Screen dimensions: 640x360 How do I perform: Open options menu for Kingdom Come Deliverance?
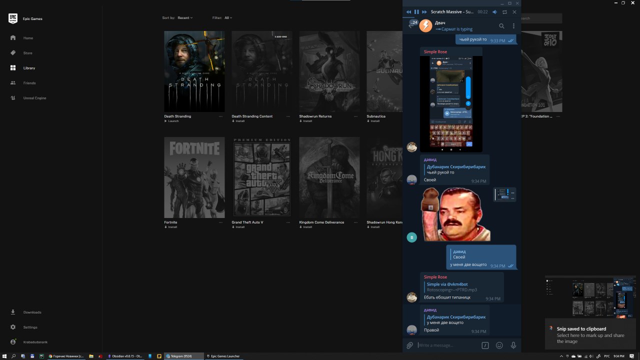[x=355, y=222]
